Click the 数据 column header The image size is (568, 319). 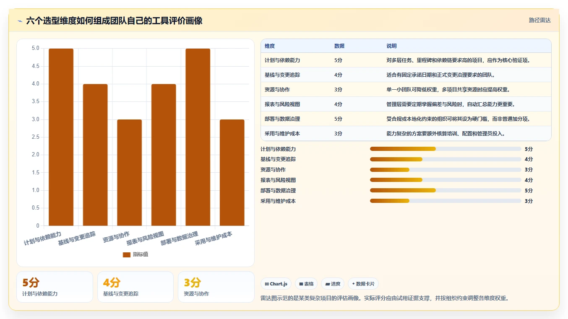pos(339,46)
